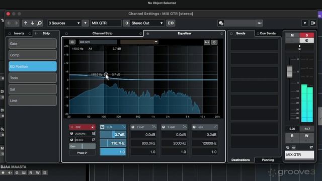The width and height of the screenshot is (322, 181).
Task: Open EQ preset dropdown
Action: 139,42
